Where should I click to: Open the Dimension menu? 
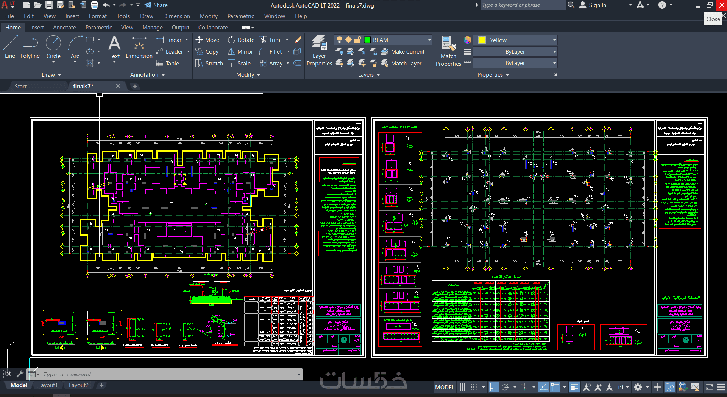(176, 16)
